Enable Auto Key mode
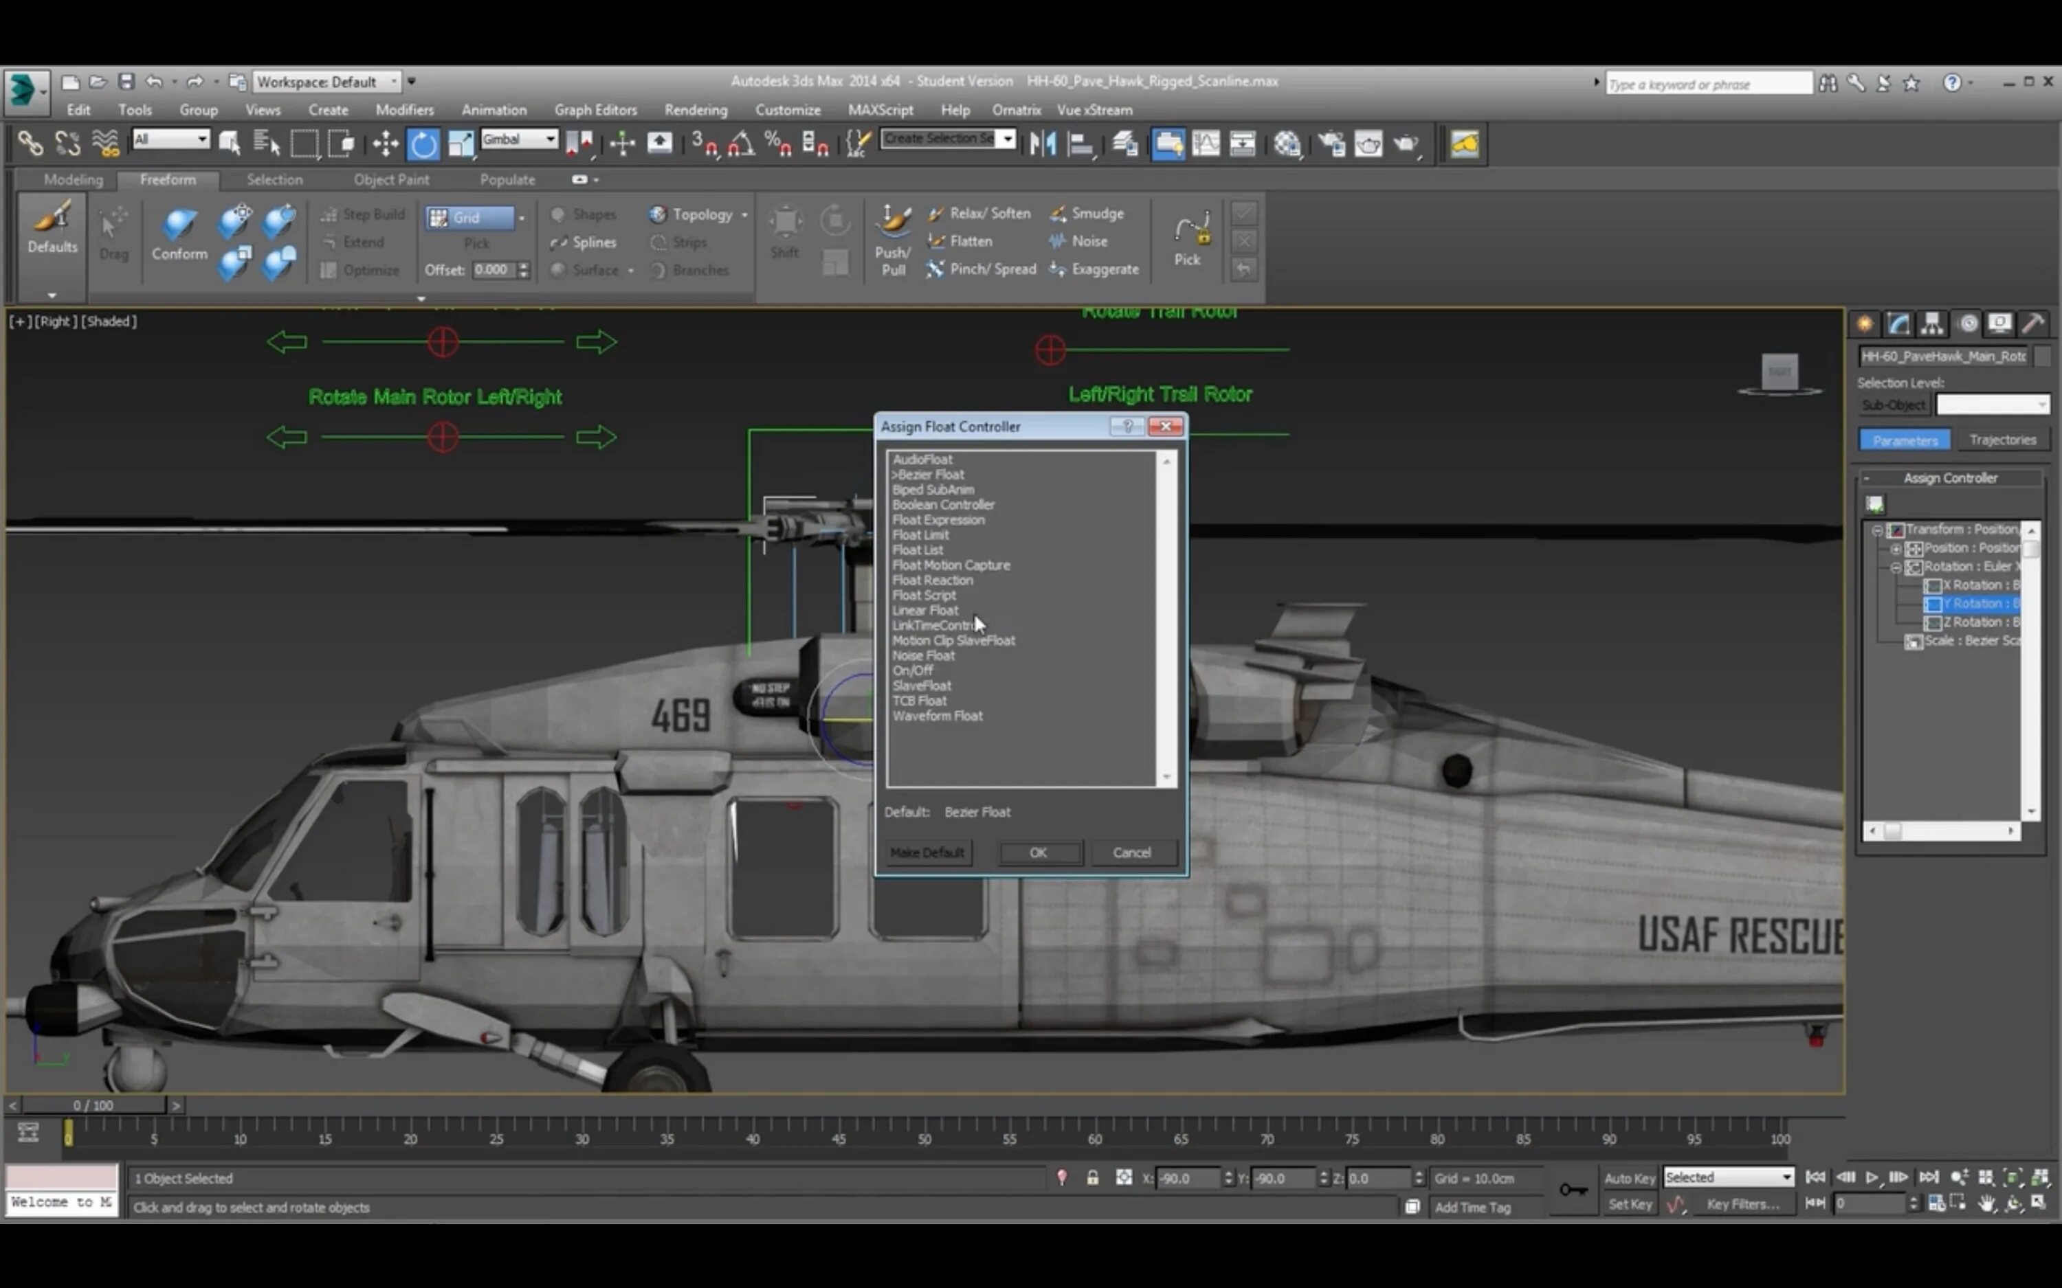 (x=1628, y=1178)
